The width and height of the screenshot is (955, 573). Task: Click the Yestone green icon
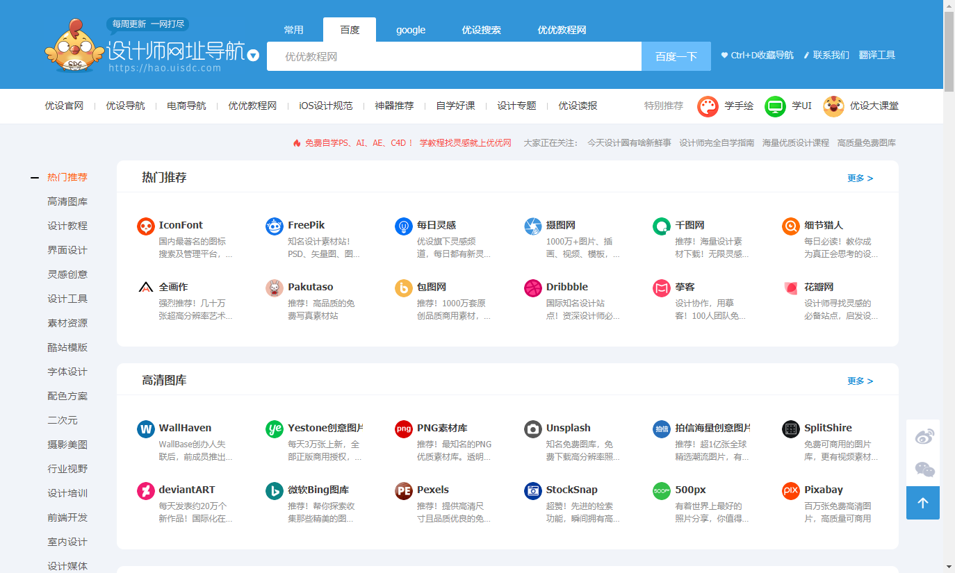point(275,429)
